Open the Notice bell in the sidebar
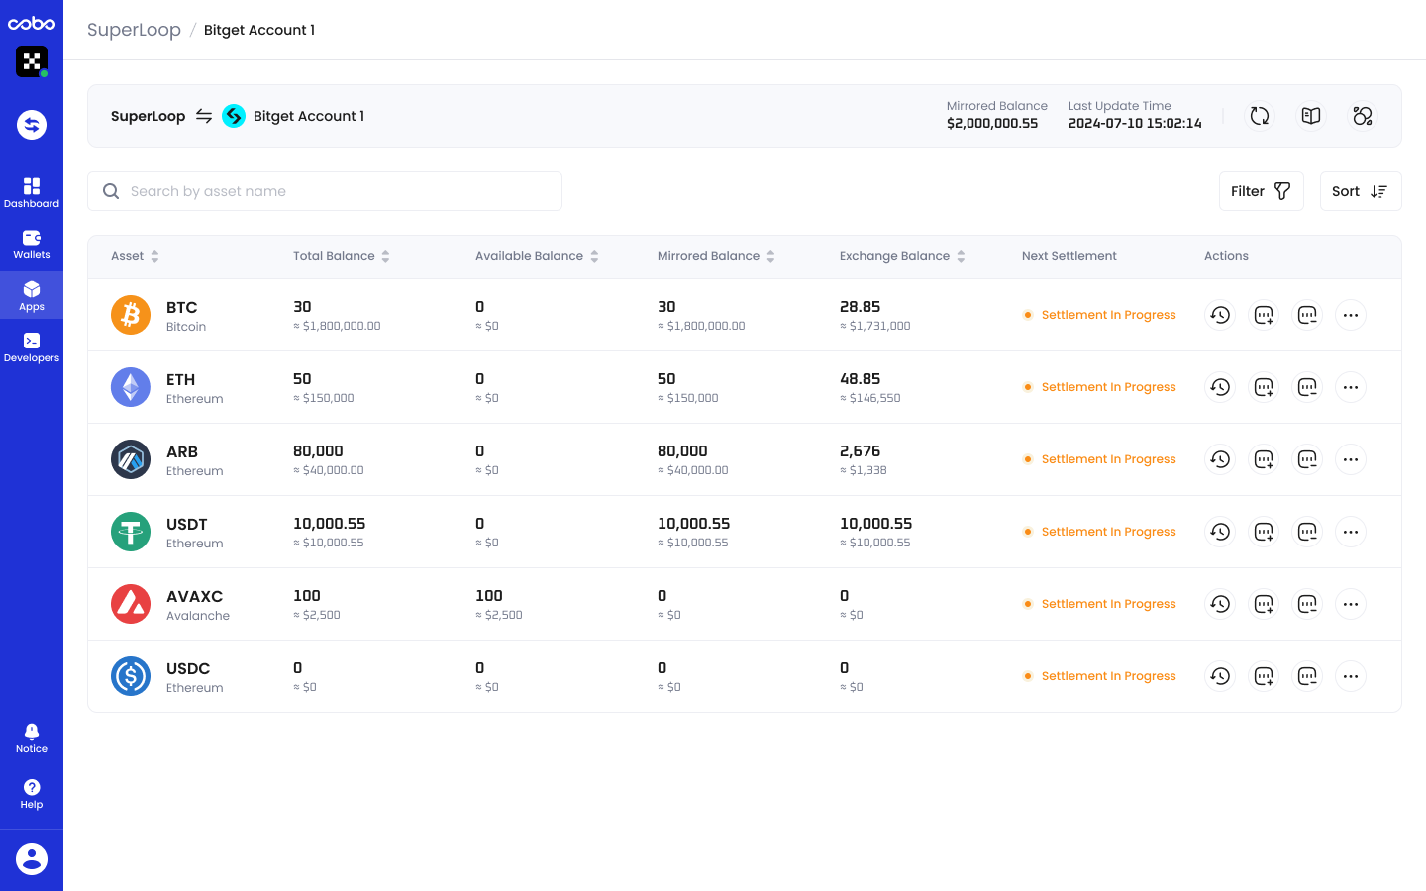The image size is (1426, 891). point(32,738)
